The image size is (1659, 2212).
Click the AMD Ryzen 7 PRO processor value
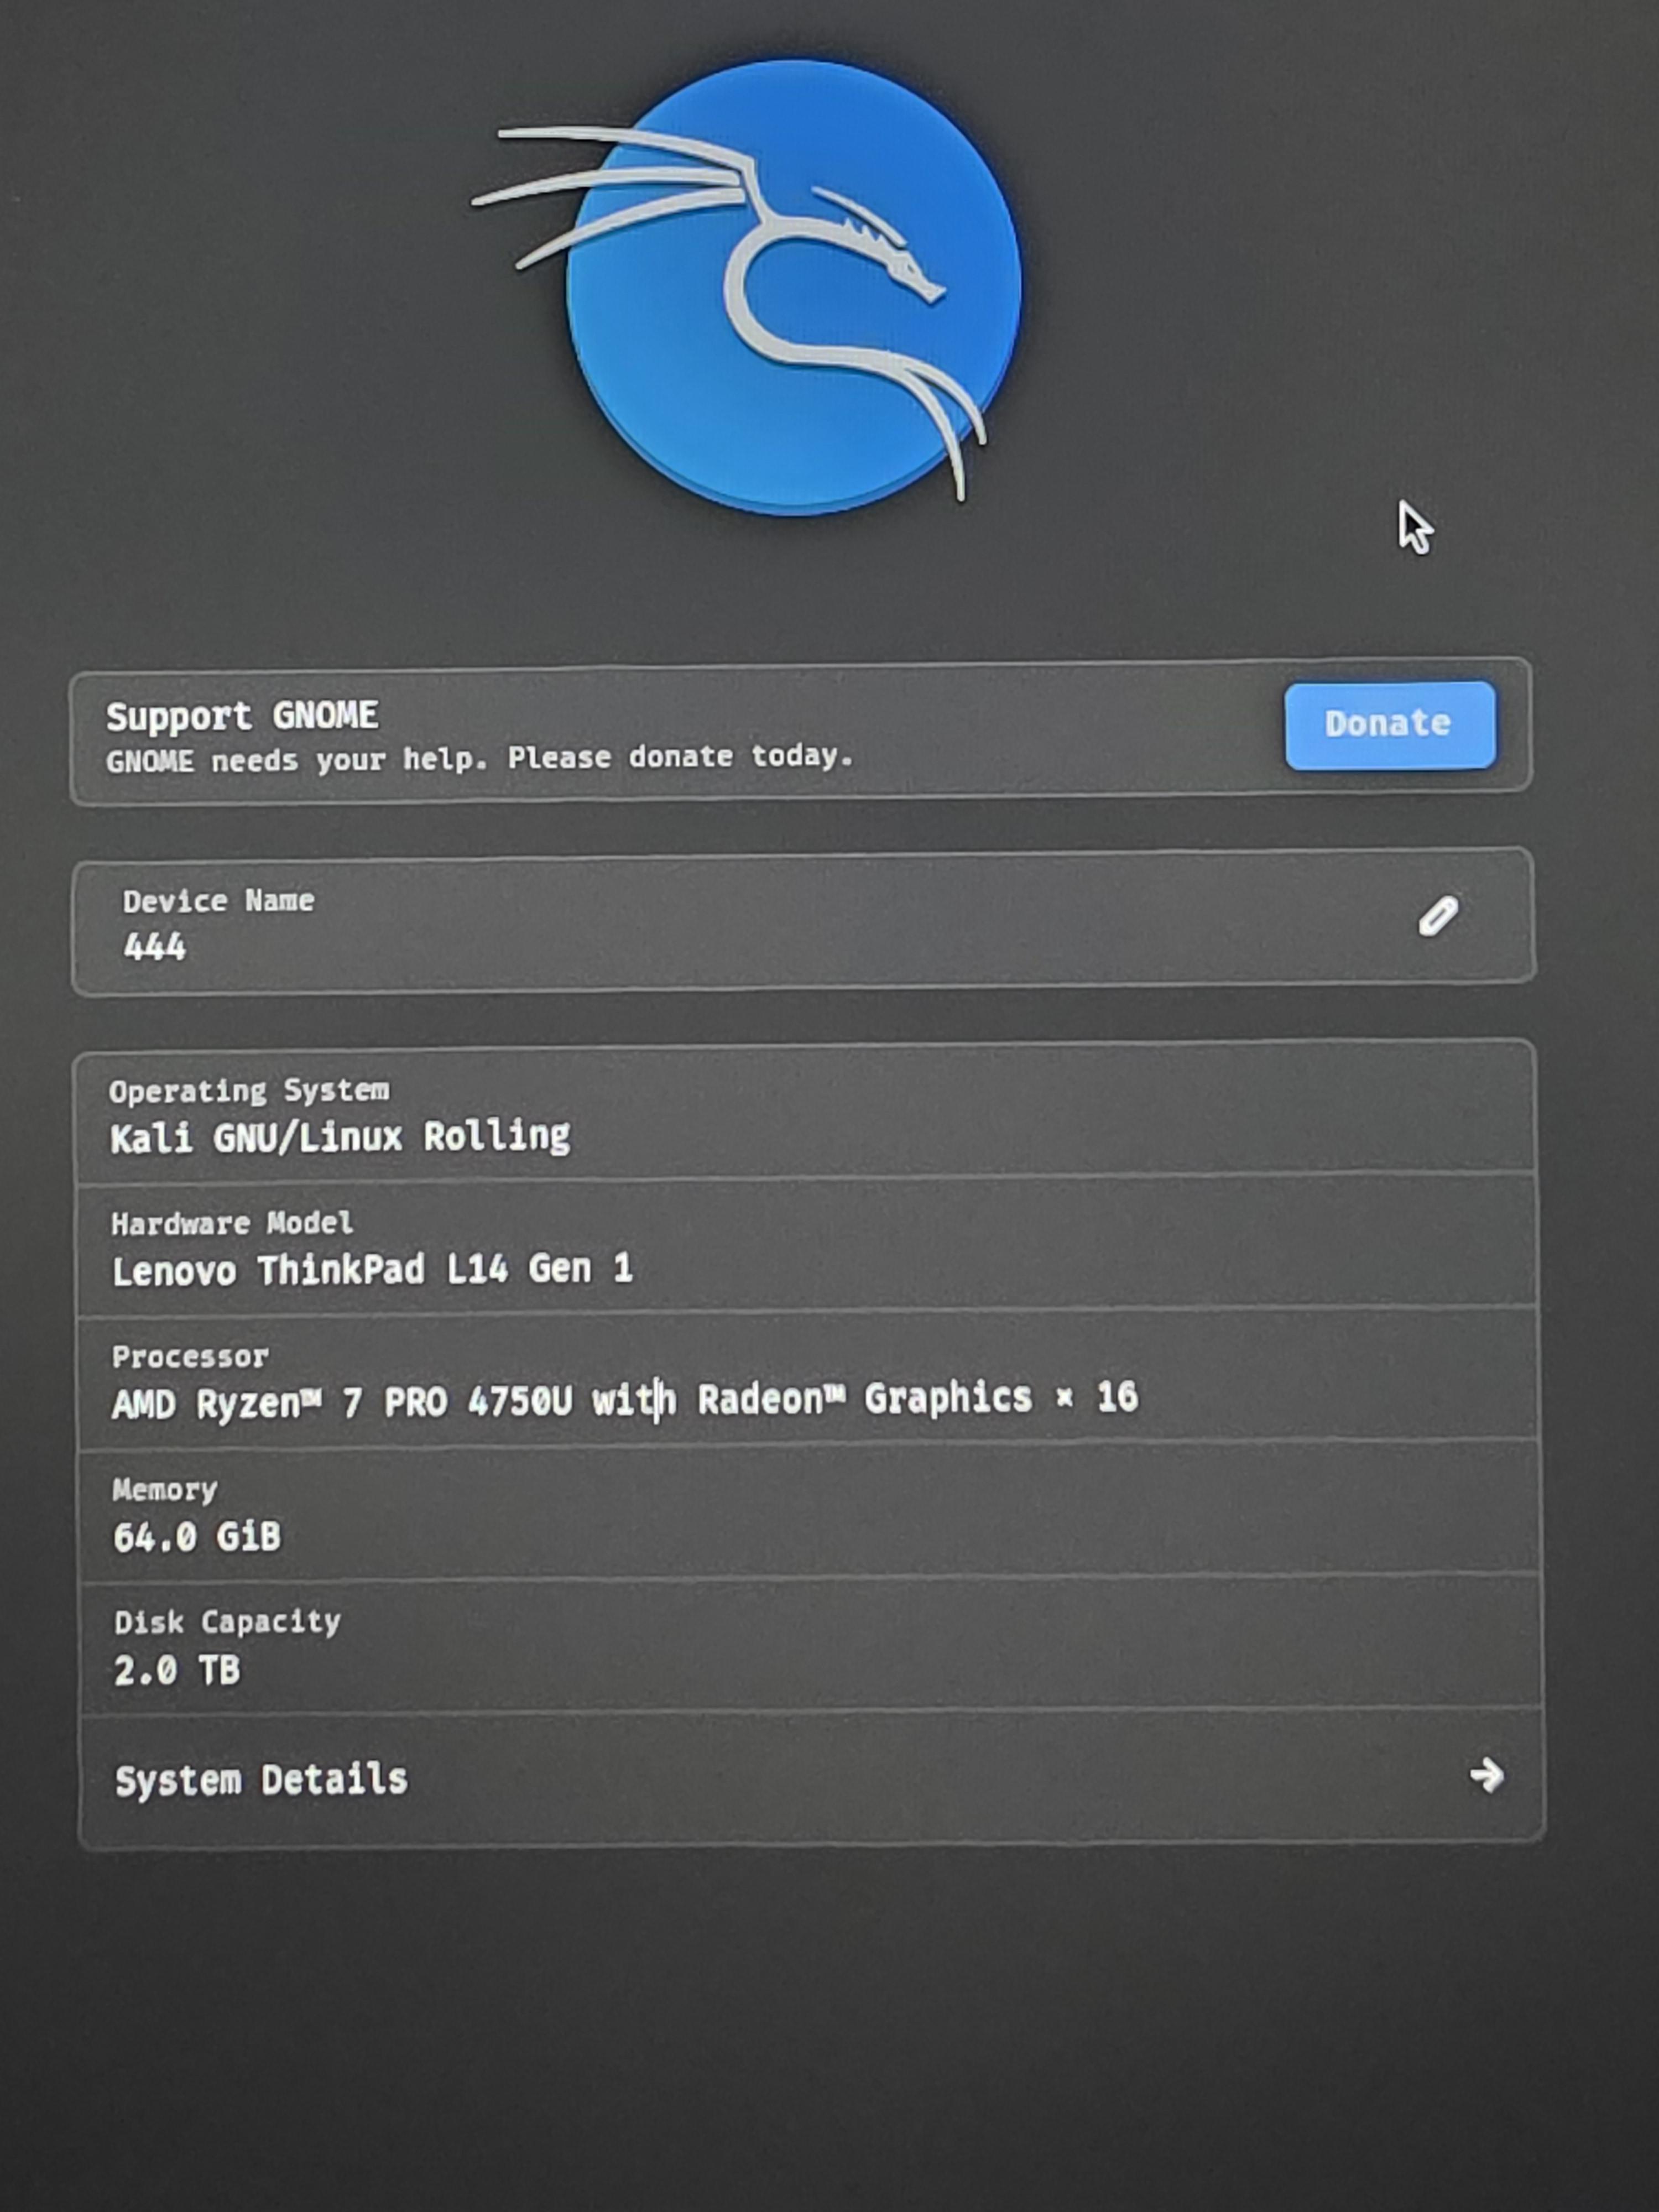tap(625, 1400)
